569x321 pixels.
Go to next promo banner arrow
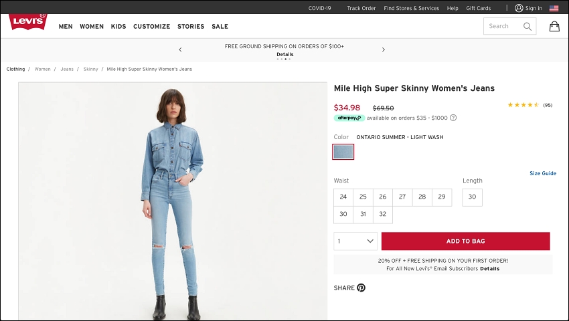point(383,49)
